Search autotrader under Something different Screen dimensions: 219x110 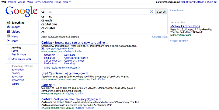[17, 76]
